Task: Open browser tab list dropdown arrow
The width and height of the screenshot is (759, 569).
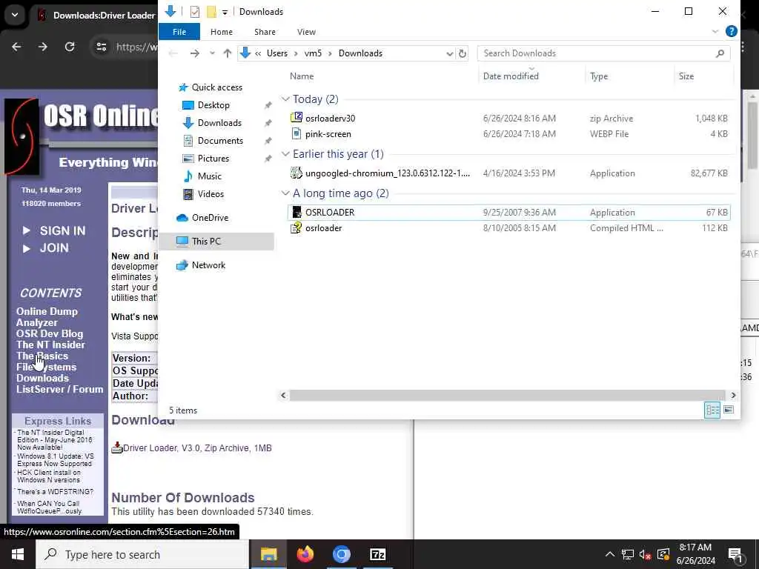Action: [x=15, y=15]
